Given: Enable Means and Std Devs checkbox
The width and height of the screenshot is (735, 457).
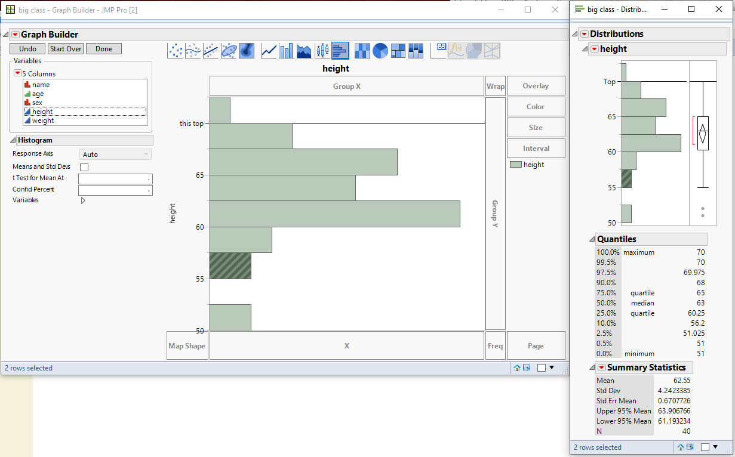Looking at the screenshot, I should pos(84,167).
